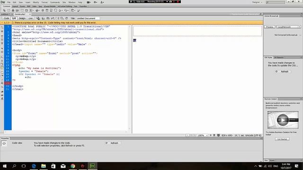Open the Commands menu
This screenshot has width=303, height=170.
click(55, 2)
